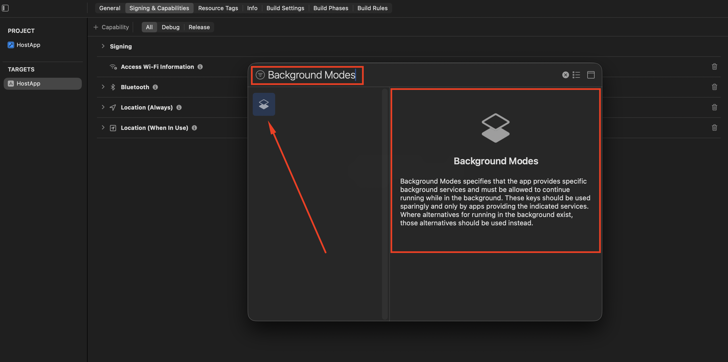Clear the capability search field
Viewport: 728px width, 362px height.
coord(565,75)
